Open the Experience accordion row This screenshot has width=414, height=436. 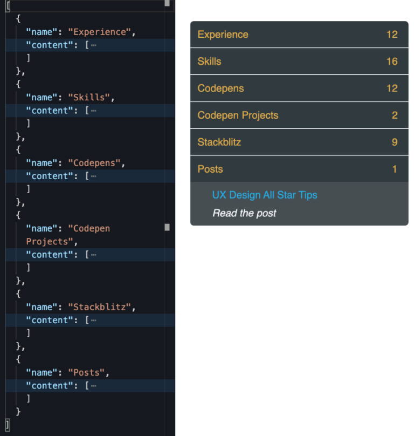click(x=299, y=35)
